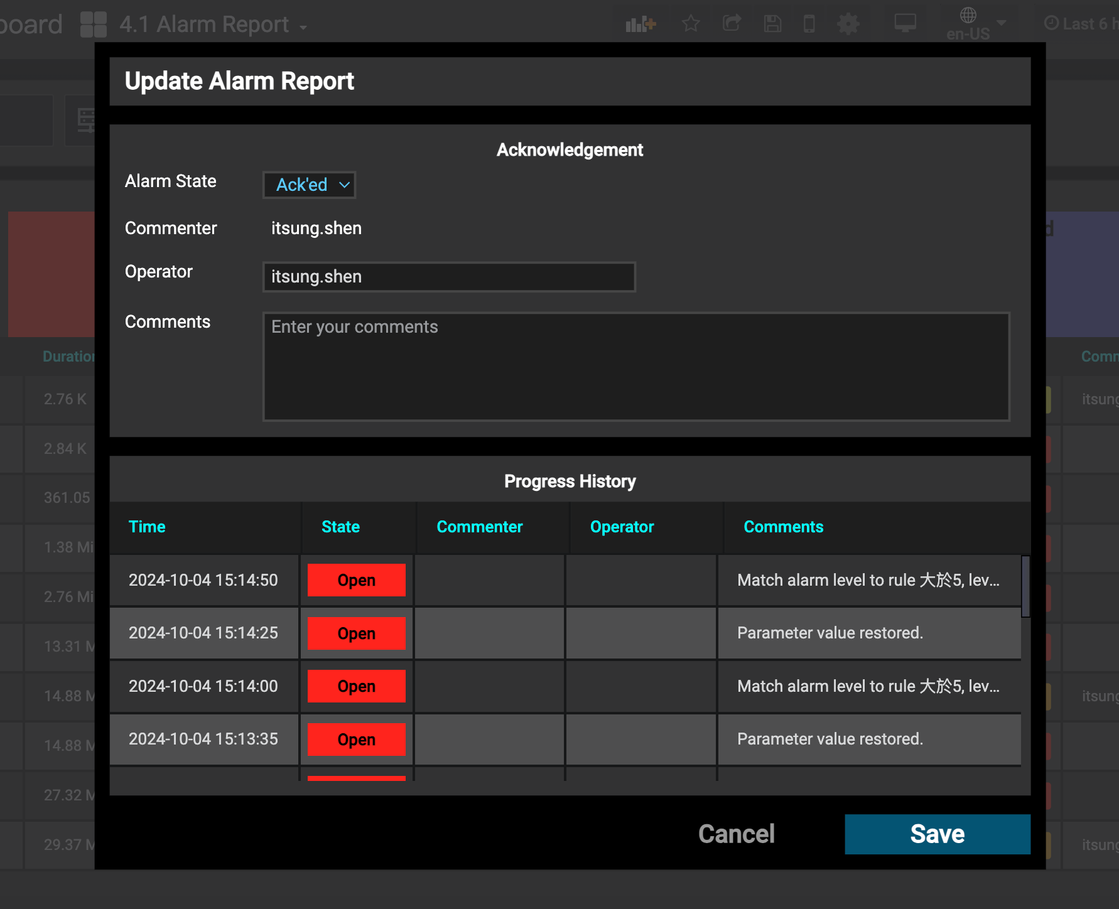Enable TV kiosk mode via monitor icon
1119x909 pixels.
[905, 23]
